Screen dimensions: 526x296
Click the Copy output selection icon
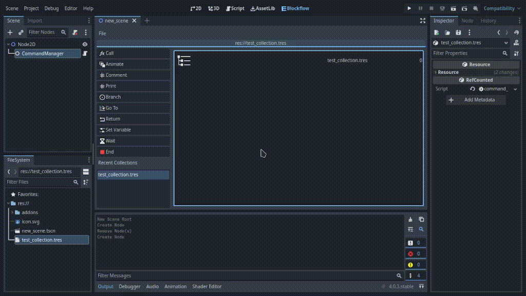tap(421, 219)
